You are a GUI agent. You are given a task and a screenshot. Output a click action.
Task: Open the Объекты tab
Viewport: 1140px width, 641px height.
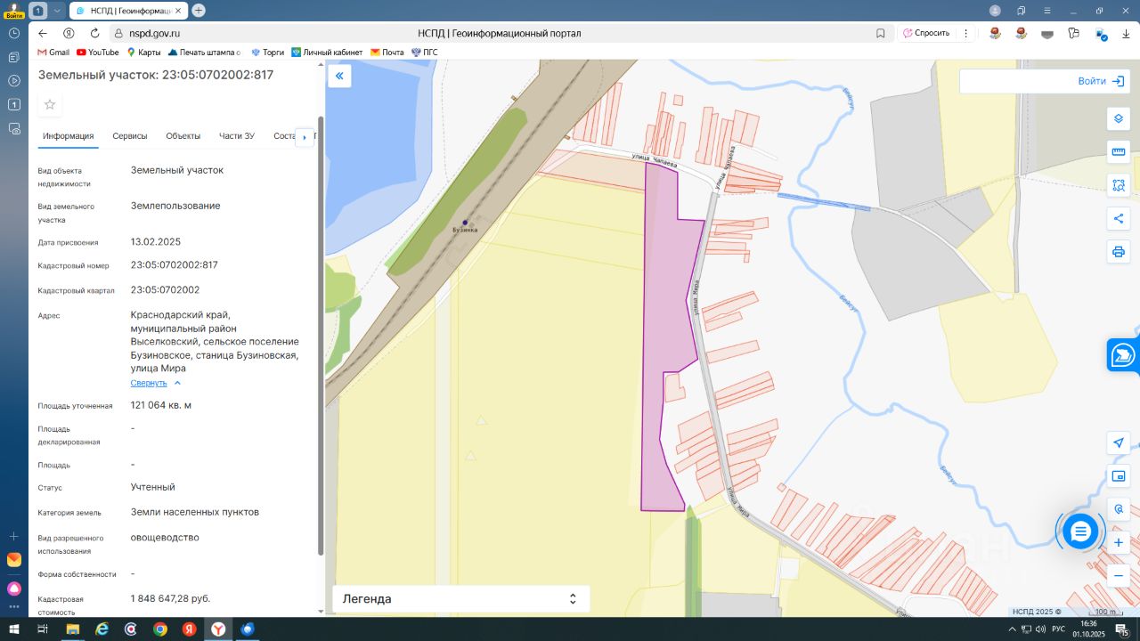[183, 136]
